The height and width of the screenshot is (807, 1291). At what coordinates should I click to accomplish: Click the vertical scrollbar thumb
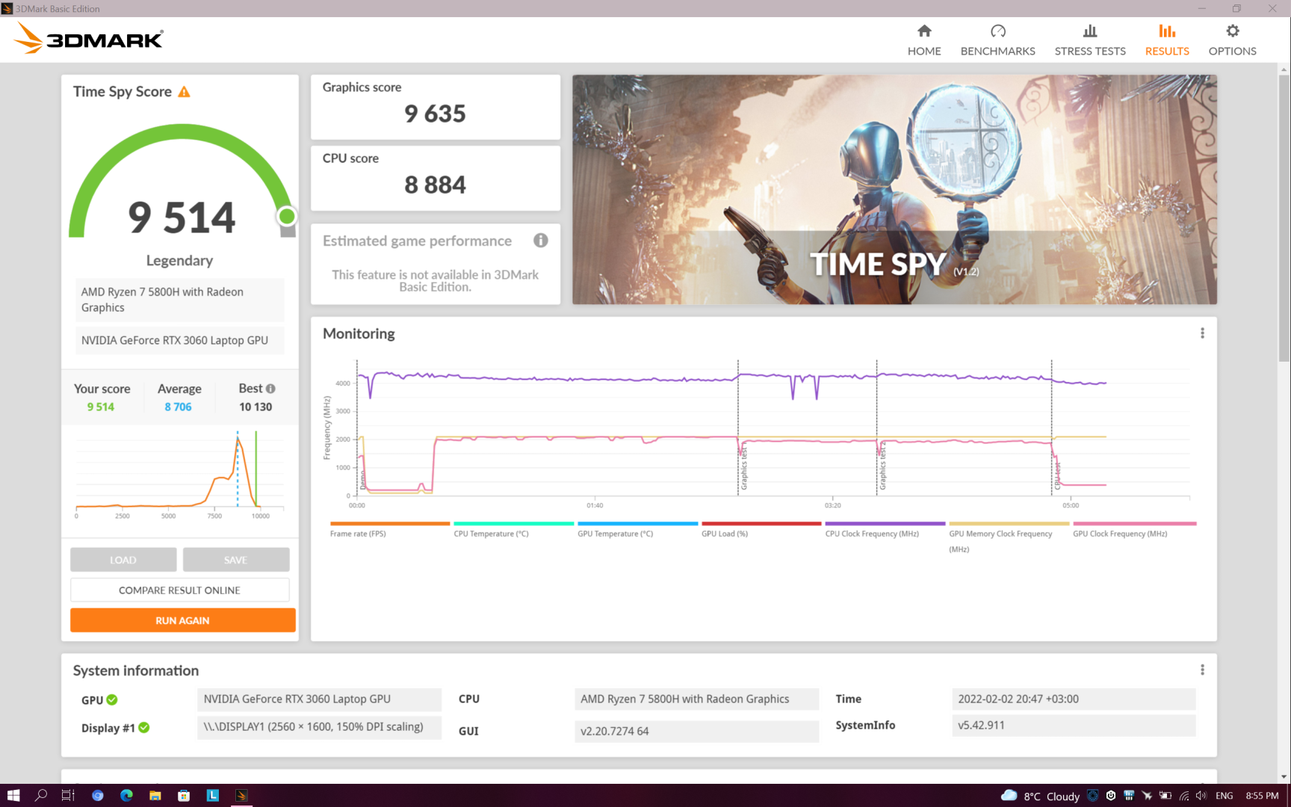[1284, 219]
